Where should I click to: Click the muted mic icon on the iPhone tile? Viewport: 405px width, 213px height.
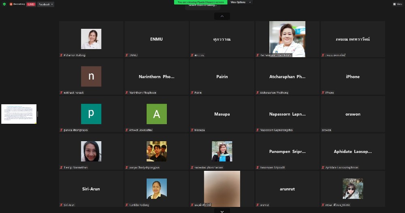click(323, 93)
